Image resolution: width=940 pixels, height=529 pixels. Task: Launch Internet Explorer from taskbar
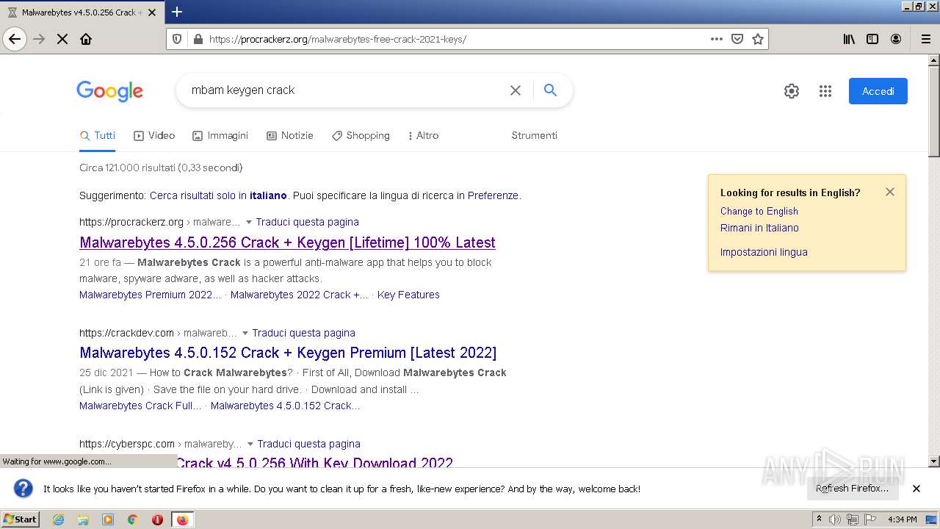(x=58, y=519)
